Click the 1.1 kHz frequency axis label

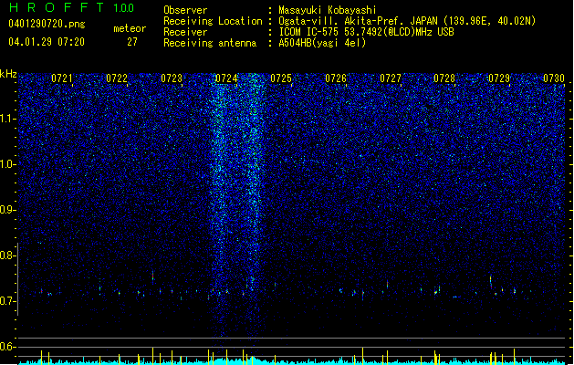pos(8,119)
